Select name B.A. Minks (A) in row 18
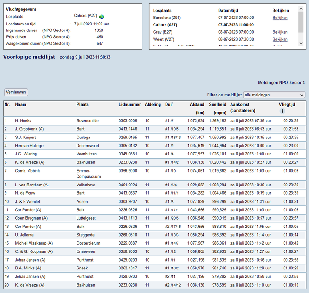 coord(28,268)
